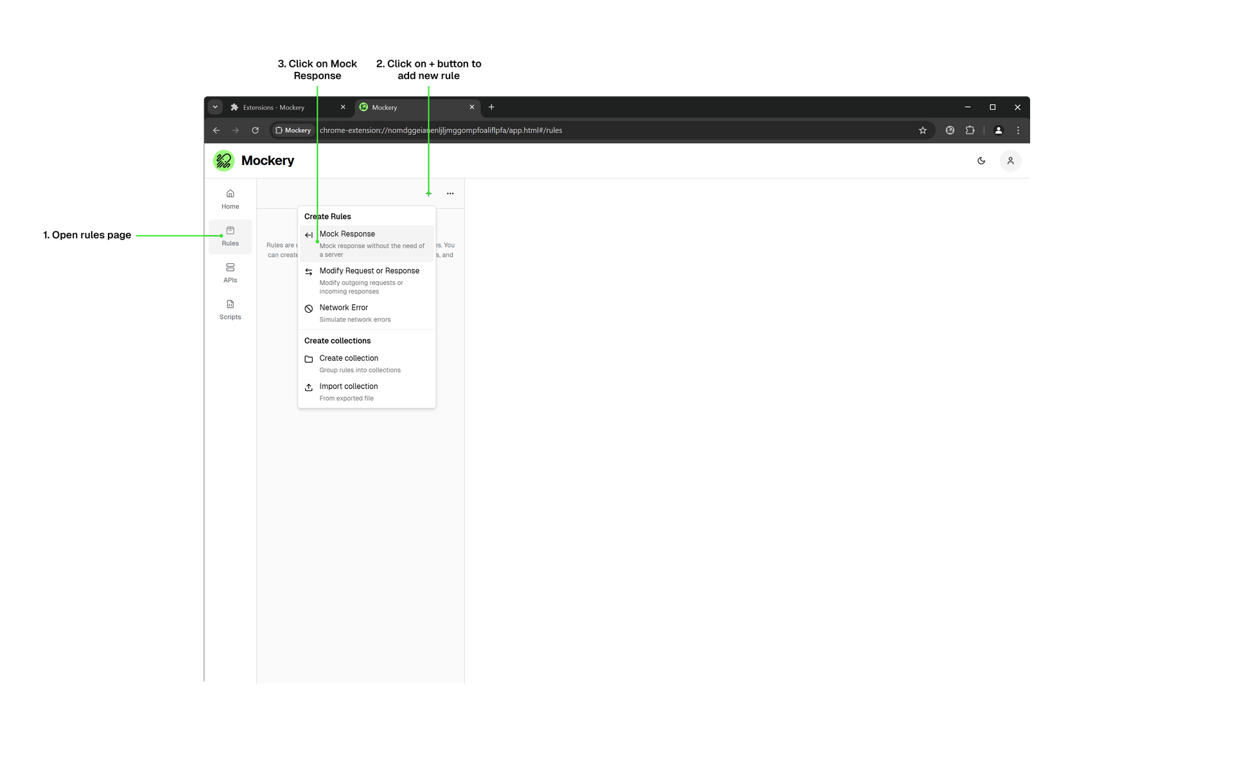The height and width of the screenshot is (780, 1233).
Task: Open the APIs page in sidebar
Action: (230, 273)
